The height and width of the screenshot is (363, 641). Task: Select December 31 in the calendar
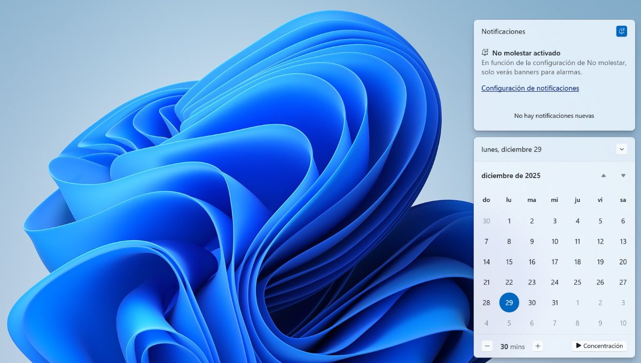tap(555, 303)
